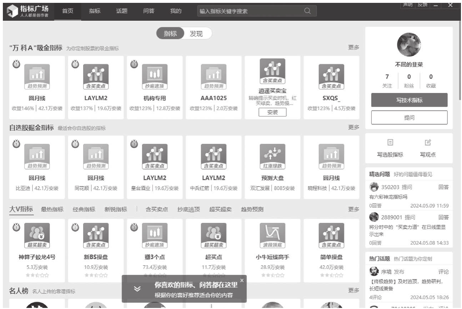Switch to the 指标 pill toggle
The height and width of the screenshot is (309, 462).
(x=170, y=34)
